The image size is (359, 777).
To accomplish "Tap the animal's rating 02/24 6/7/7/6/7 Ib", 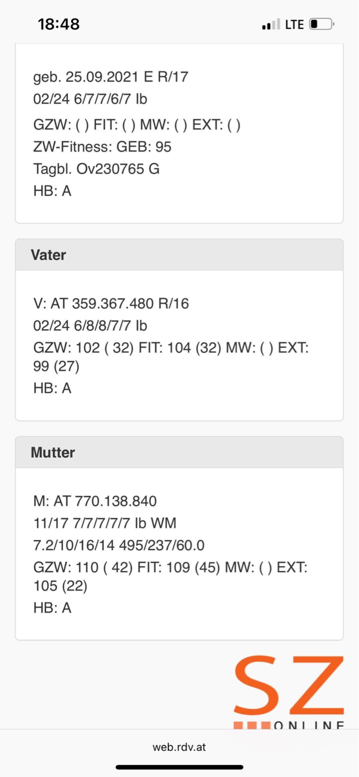I will coord(90,99).
